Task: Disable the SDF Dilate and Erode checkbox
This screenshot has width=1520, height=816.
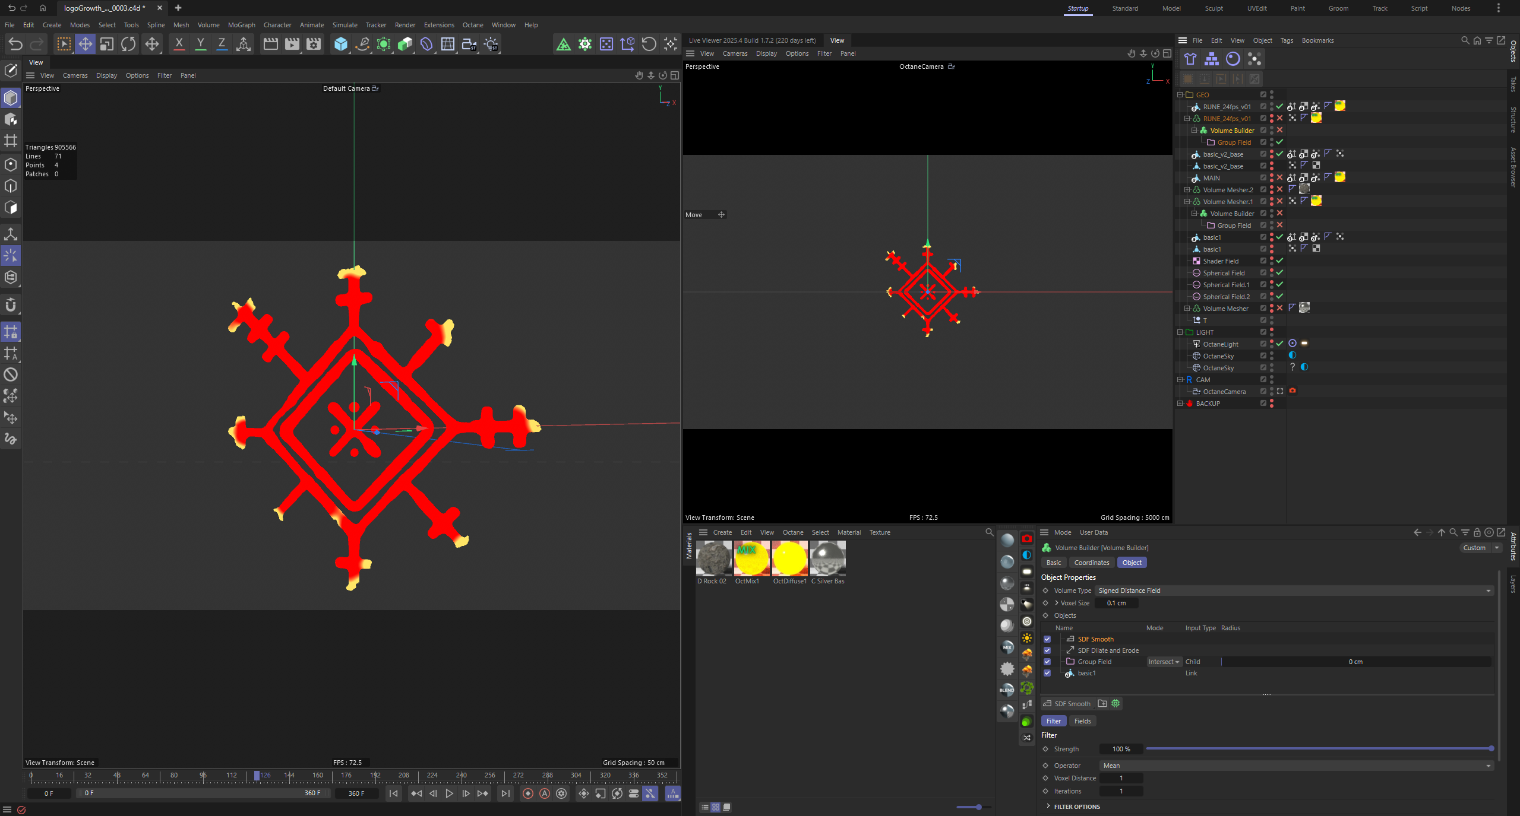Action: (1047, 650)
